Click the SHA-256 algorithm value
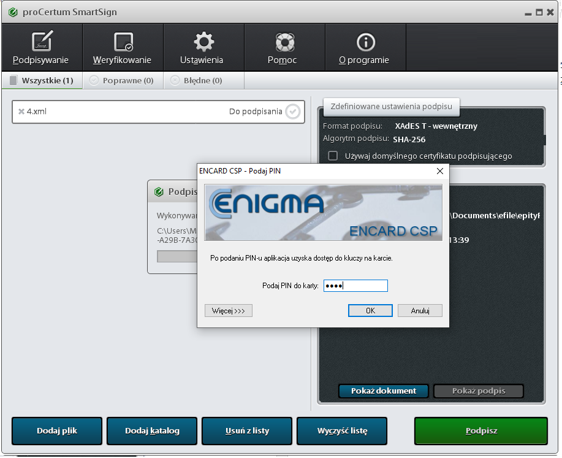This screenshot has height=458, width=562. (409, 140)
